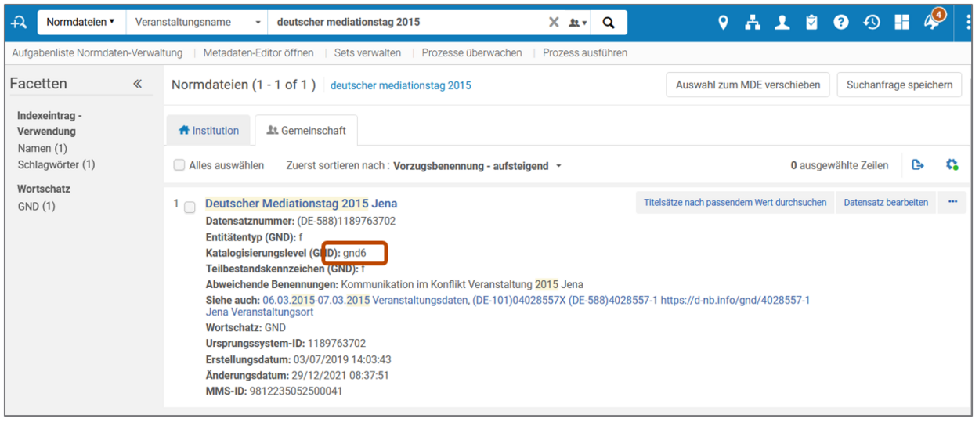Select Prozess ausführen

tap(585, 53)
